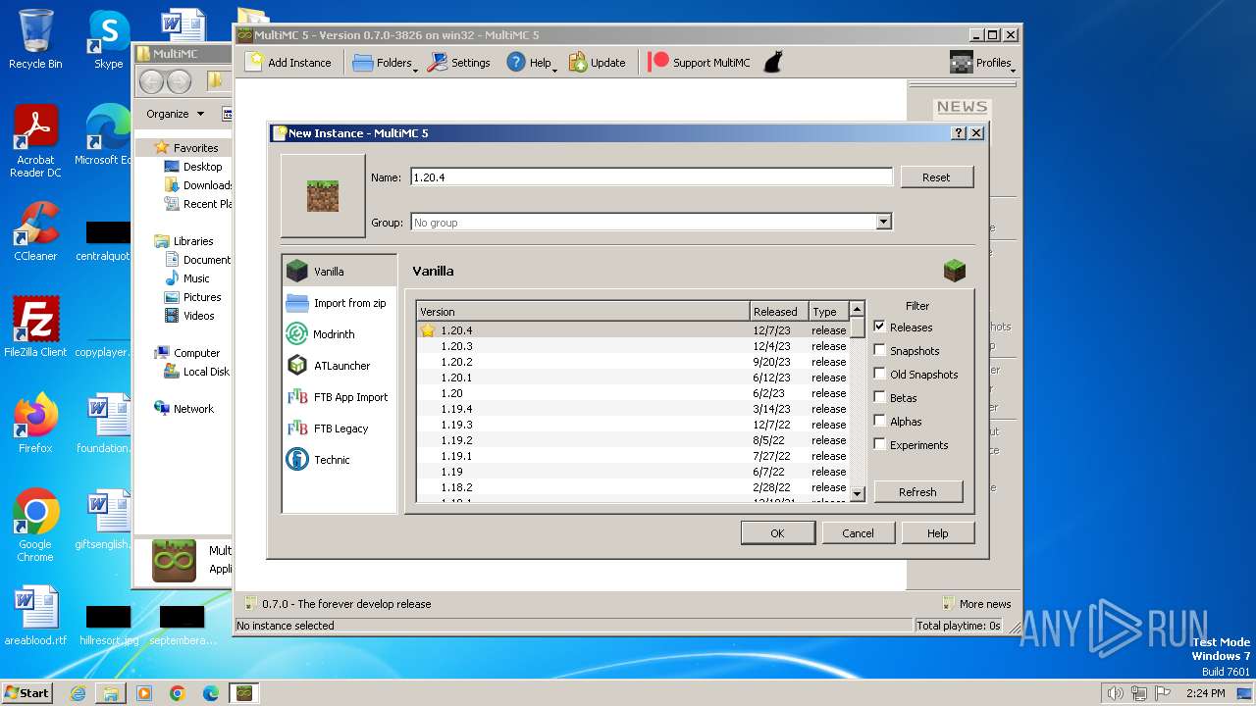Screen dimensions: 1256x706
Task: Select Pictures library in Explorer
Action: pyautogui.click(x=192, y=297)
